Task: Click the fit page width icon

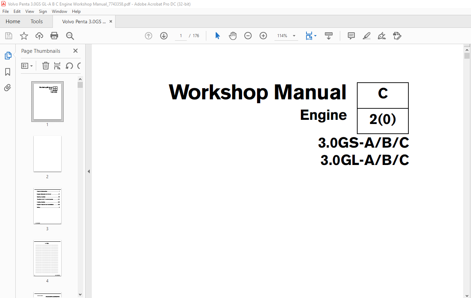Action: [309, 36]
